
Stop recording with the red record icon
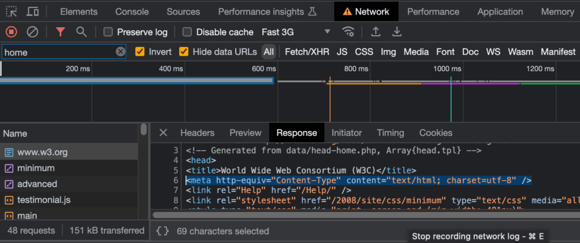click(11, 32)
